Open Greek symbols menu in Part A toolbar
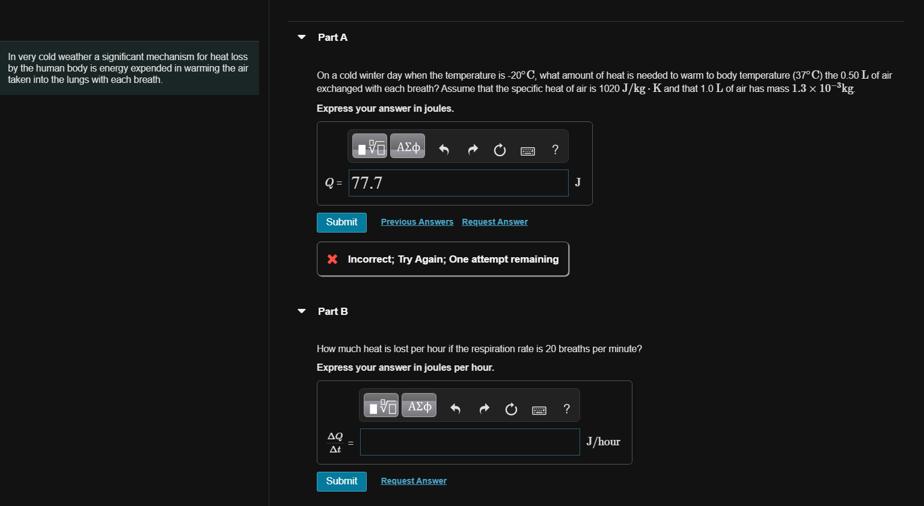924x506 pixels. (x=408, y=146)
